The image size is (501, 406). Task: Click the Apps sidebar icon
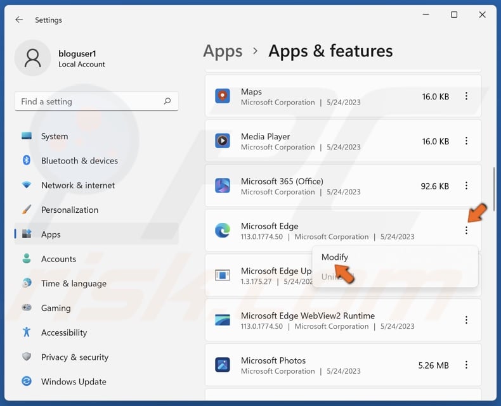(27, 234)
